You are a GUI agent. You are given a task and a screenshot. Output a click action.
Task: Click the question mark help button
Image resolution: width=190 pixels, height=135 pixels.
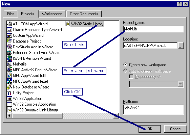pyautogui.click(x=180, y=4)
